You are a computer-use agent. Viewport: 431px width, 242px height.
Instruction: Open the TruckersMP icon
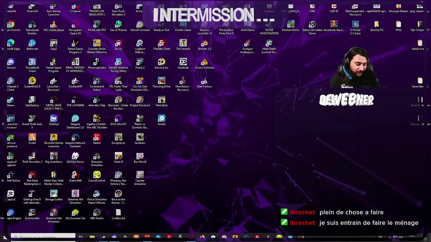pyautogui.click(x=75, y=83)
